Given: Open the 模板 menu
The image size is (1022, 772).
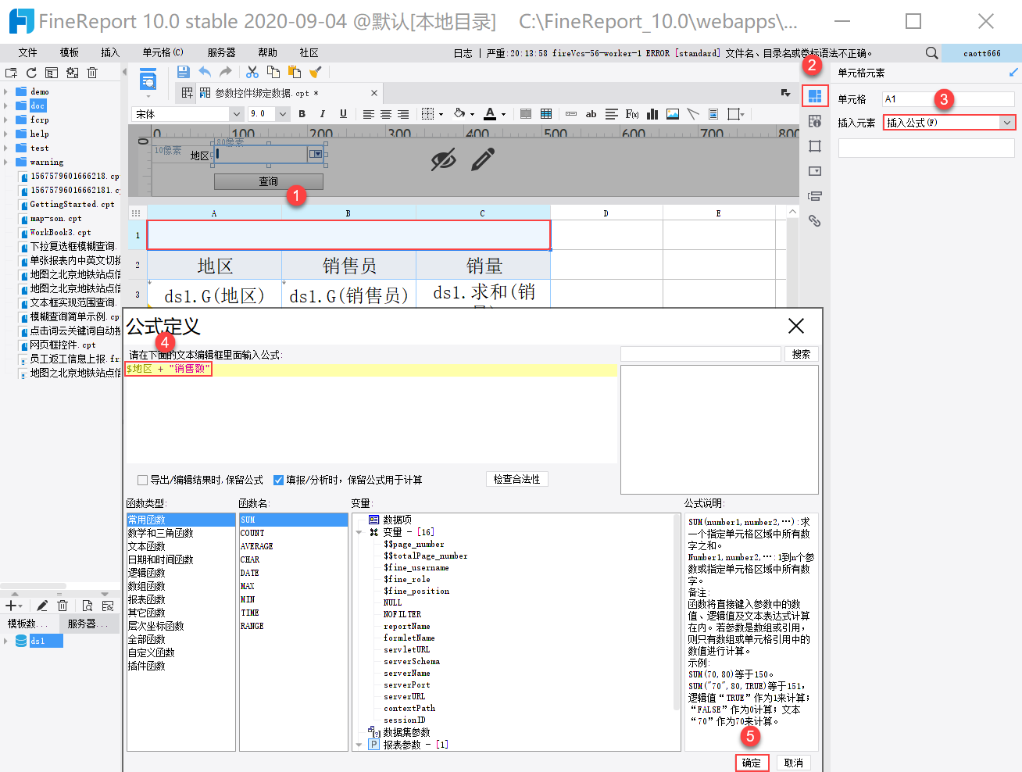Looking at the screenshot, I should [70, 53].
